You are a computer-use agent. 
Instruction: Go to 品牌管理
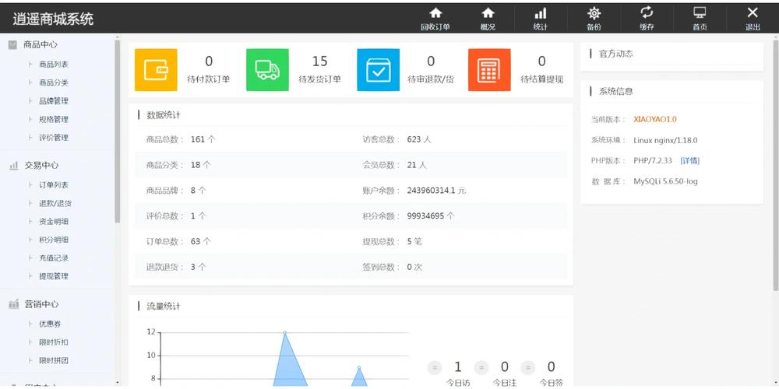click(54, 101)
